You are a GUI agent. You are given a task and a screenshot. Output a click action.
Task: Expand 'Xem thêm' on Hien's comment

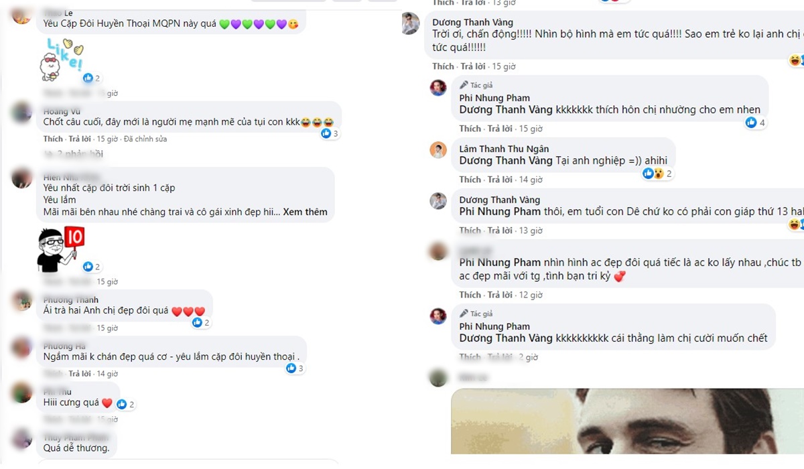tap(306, 212)
